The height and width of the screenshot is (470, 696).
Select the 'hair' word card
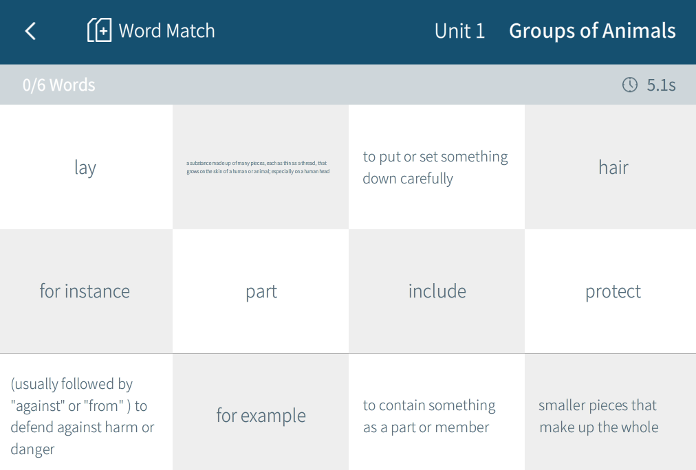tap(613, 167)
